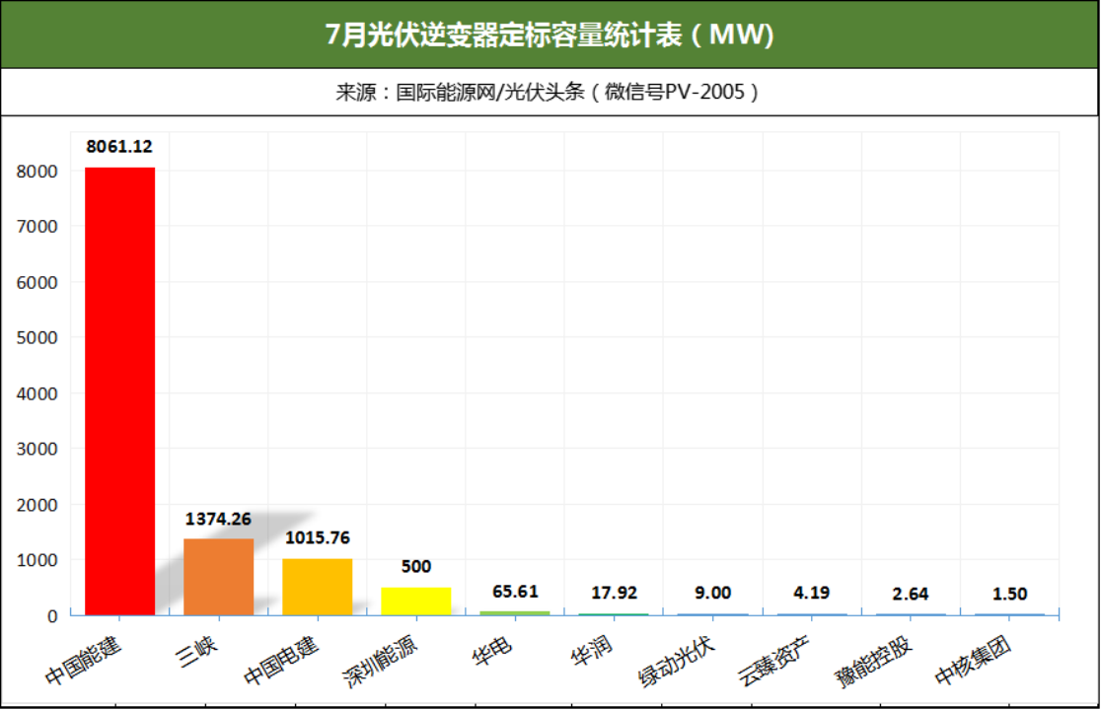Click the value label 1374.26
Viewport: 1101px width, 710px height.
[218, 519]
